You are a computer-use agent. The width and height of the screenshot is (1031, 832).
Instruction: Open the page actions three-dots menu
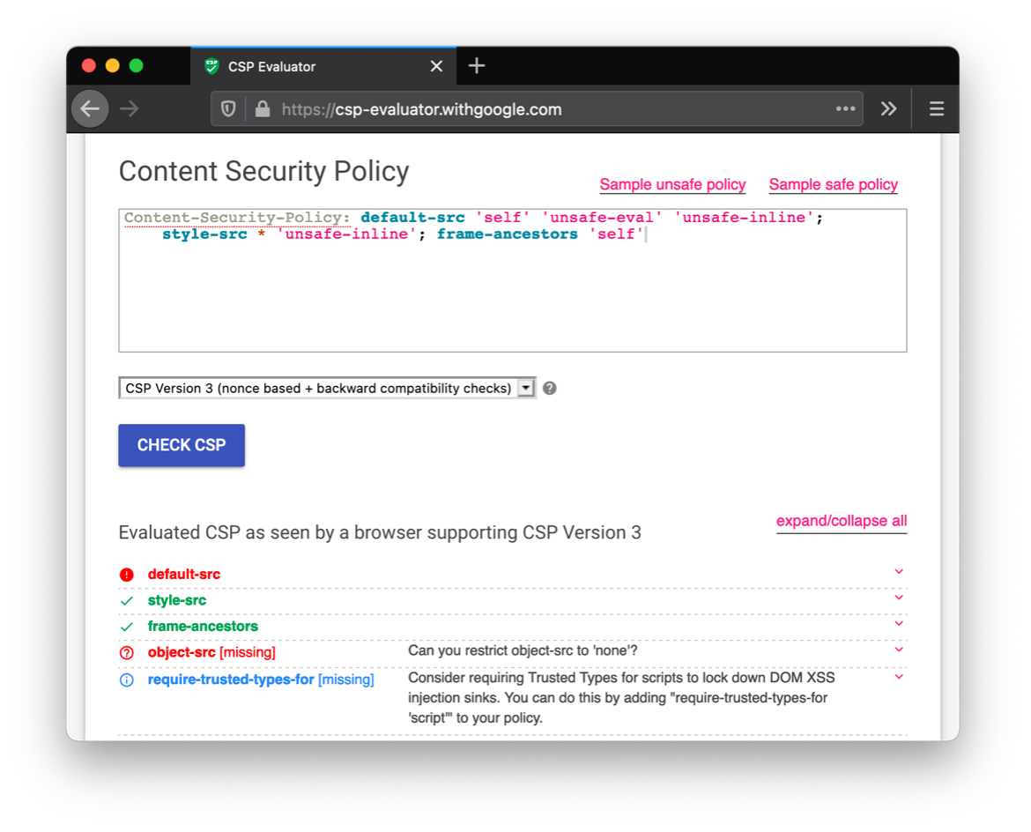click(845, 109)
